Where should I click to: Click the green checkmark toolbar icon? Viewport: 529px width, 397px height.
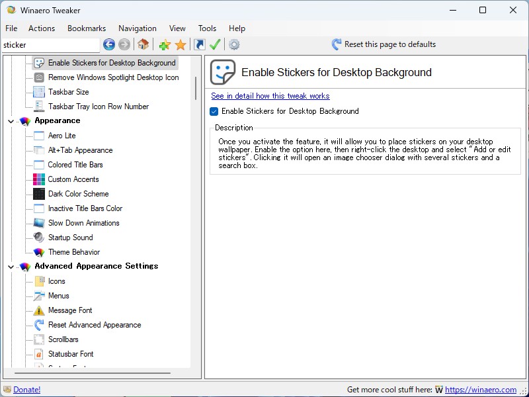(x=215, y=44)
